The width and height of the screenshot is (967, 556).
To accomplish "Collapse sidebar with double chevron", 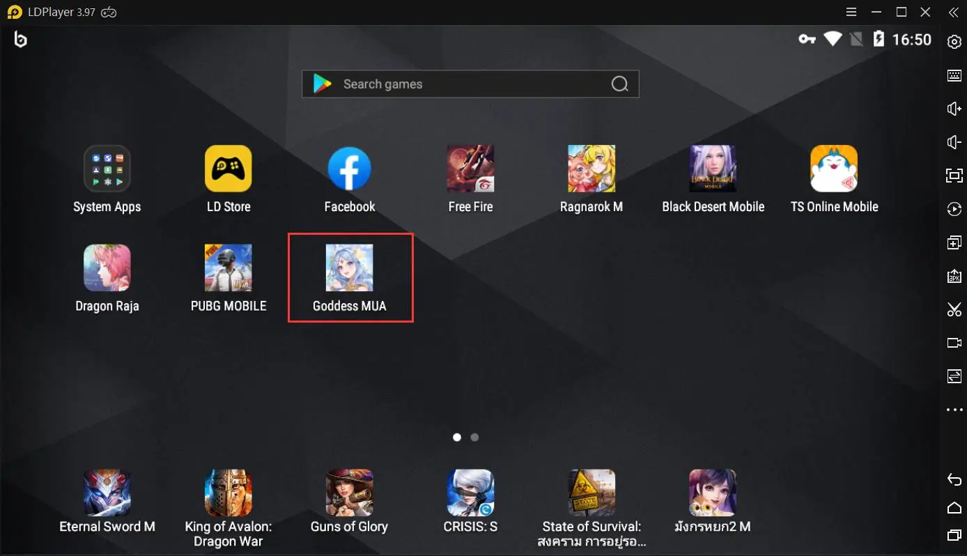I will click(x=953, y=12).
